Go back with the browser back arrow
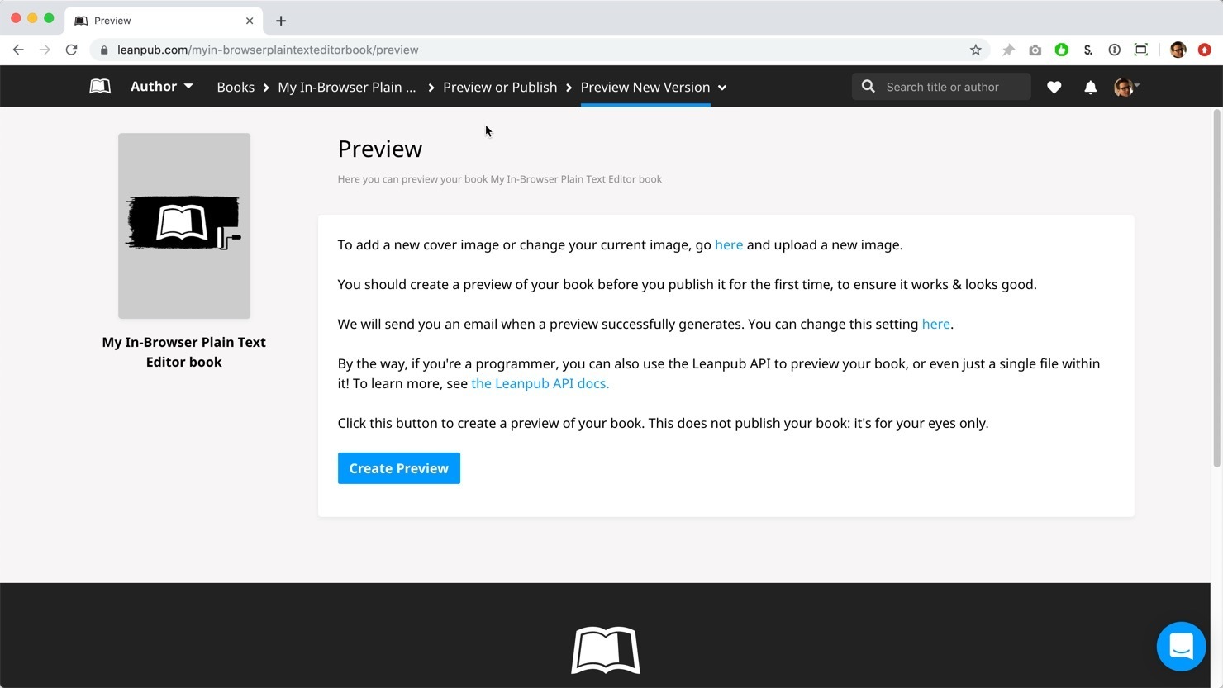The height and width of the screenshot is (688, 1223). click(18, 50)
